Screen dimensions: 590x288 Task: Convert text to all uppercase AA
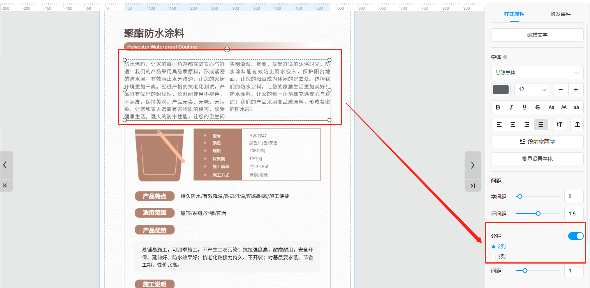coord(564,107)
